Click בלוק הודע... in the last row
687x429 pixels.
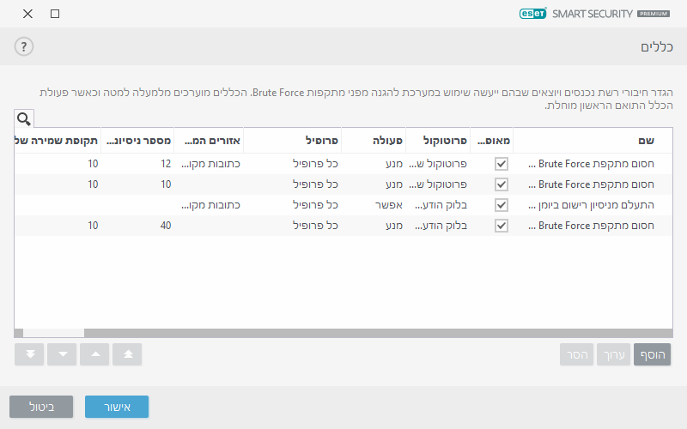click(441, 226)
